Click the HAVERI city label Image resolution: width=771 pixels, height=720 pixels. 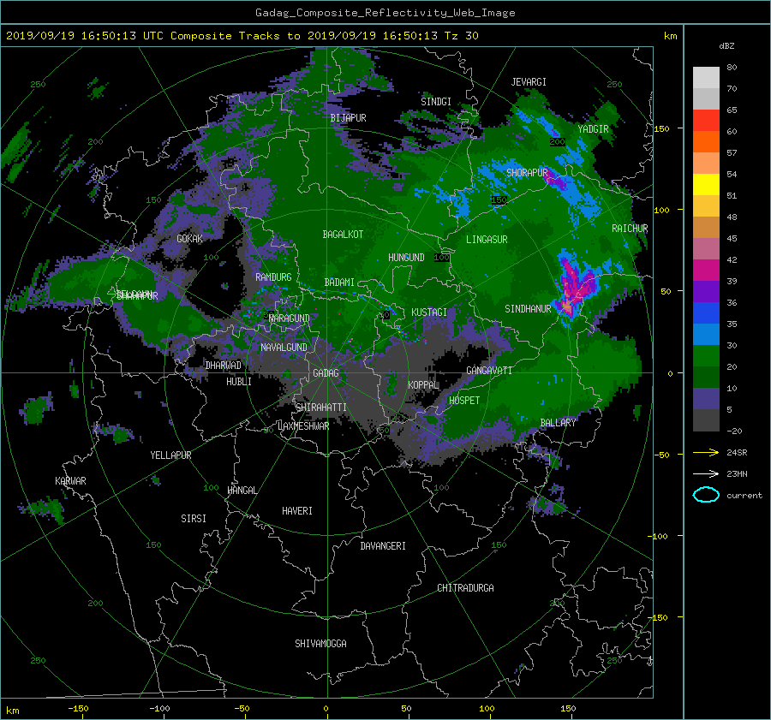pos(297,511)
